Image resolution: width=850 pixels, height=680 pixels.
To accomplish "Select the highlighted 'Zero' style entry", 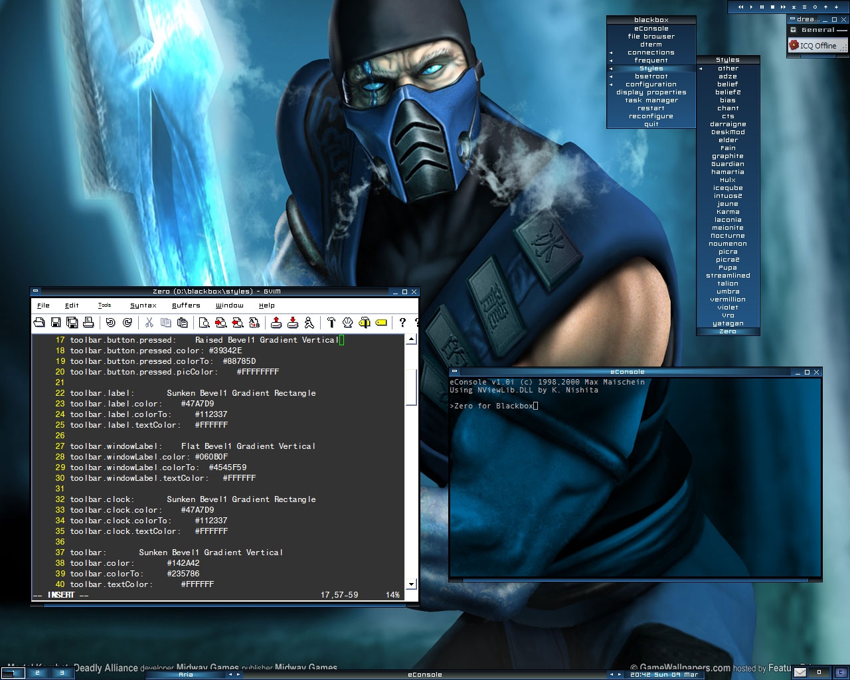I will coord(728,331).
